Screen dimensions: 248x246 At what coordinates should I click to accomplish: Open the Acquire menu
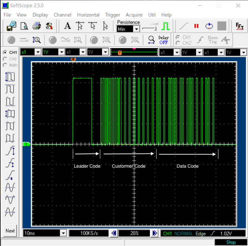134,15
